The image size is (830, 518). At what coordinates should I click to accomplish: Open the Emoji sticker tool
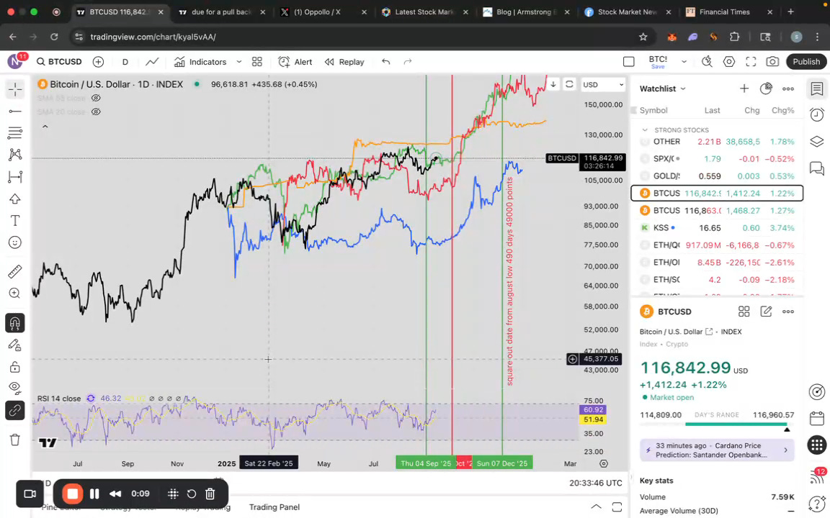pos(15,242)
